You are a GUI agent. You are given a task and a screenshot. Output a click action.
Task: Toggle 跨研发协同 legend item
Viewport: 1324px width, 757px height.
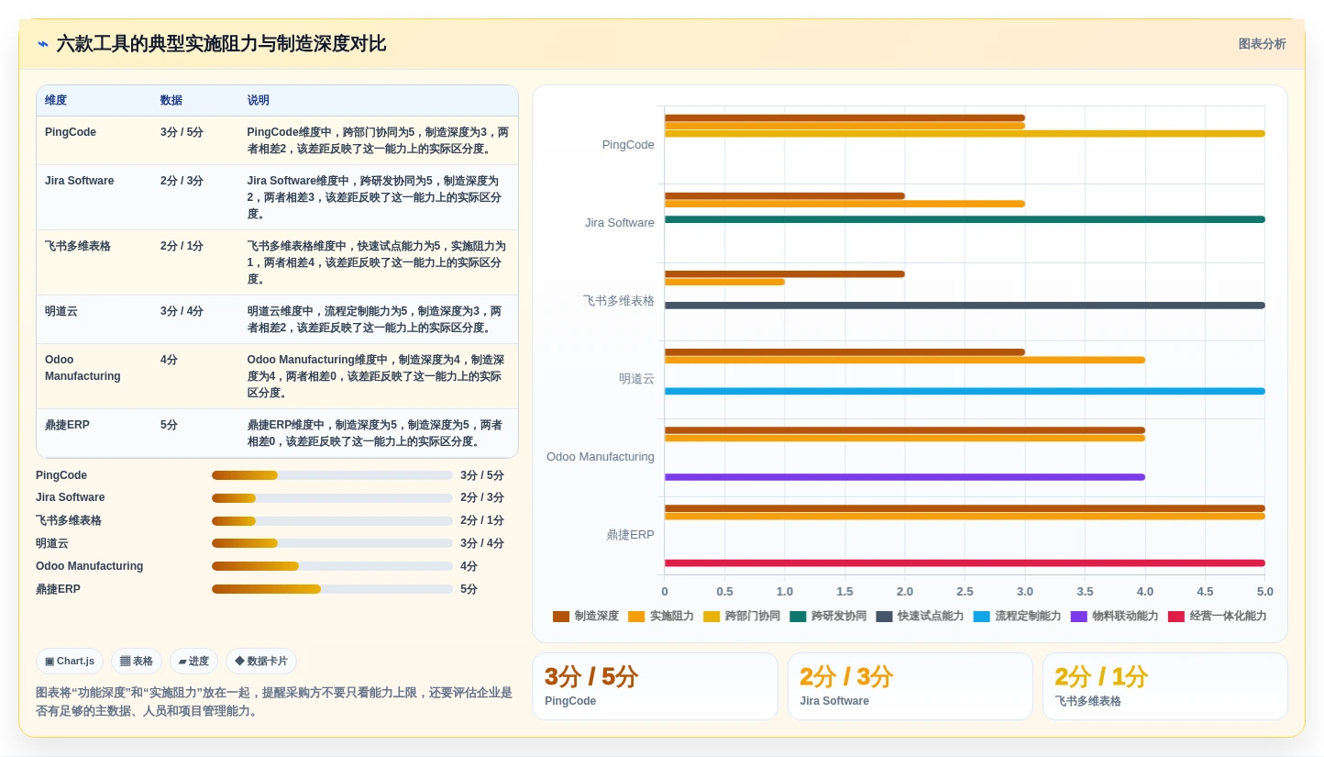tap(828, 617)
